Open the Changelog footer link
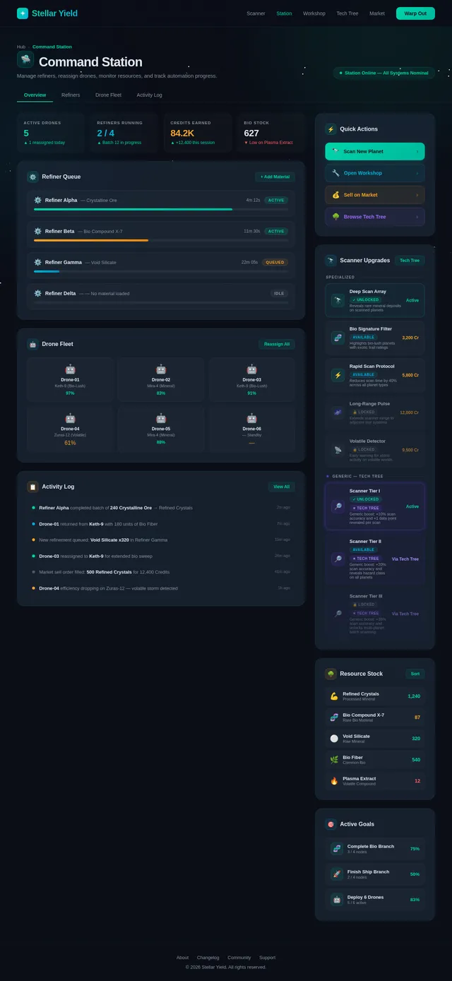452x981 pixels. (208, 958)
